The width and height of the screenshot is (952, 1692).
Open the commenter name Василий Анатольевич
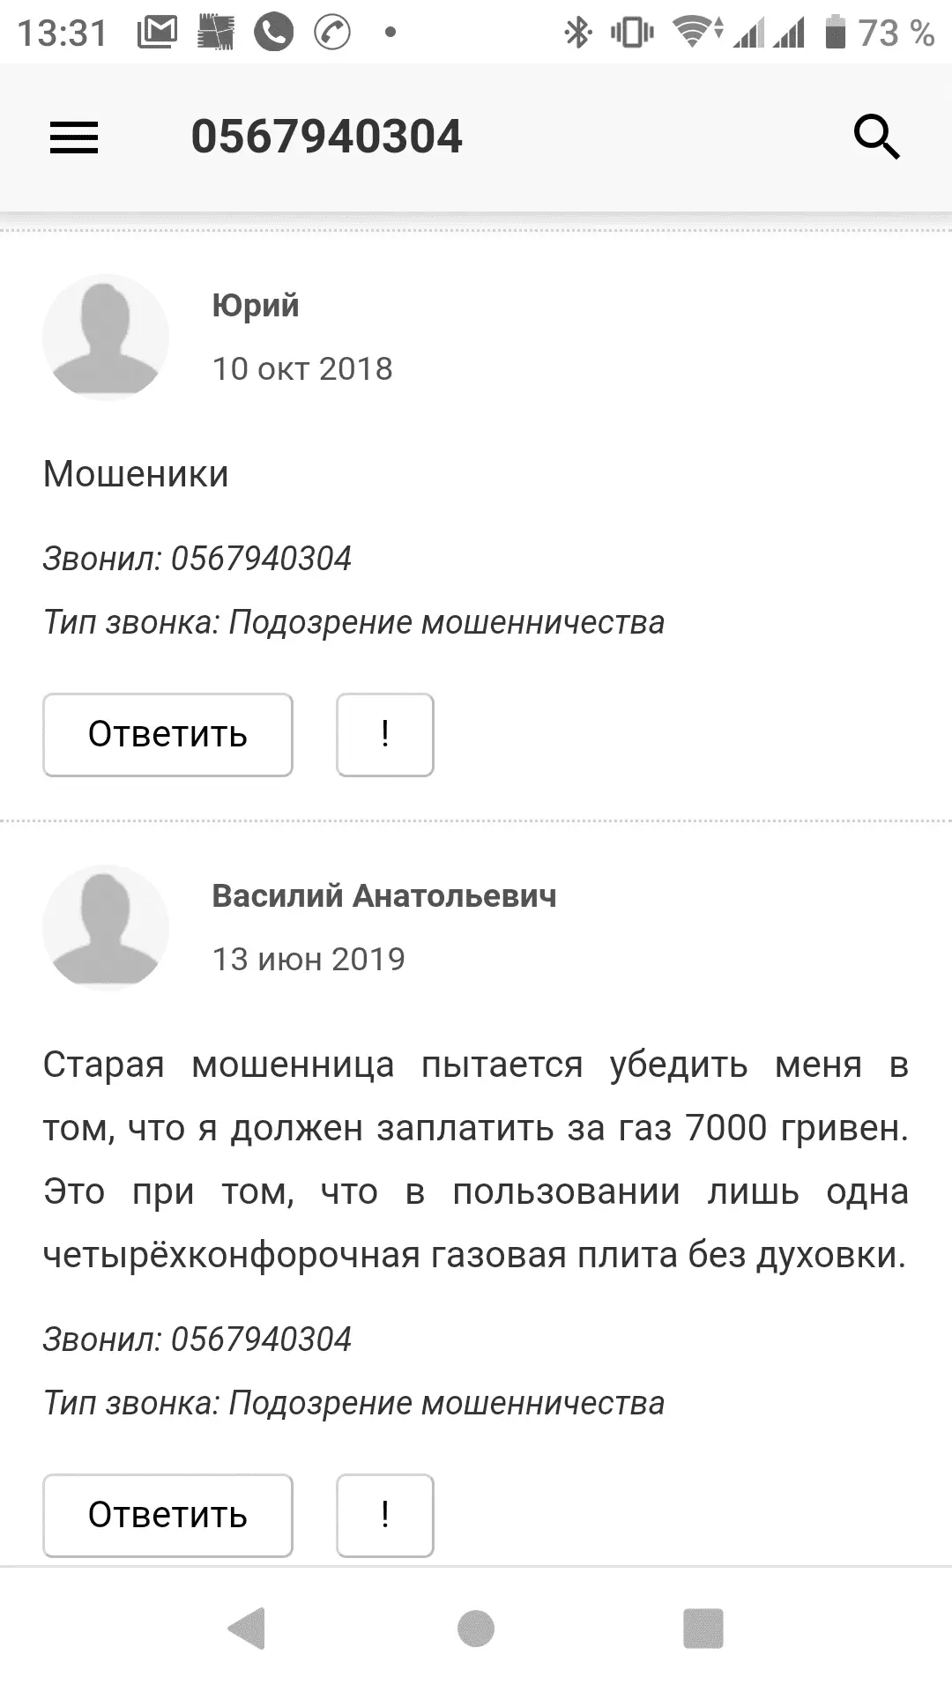pyautogui.click(x=384, y=896)
